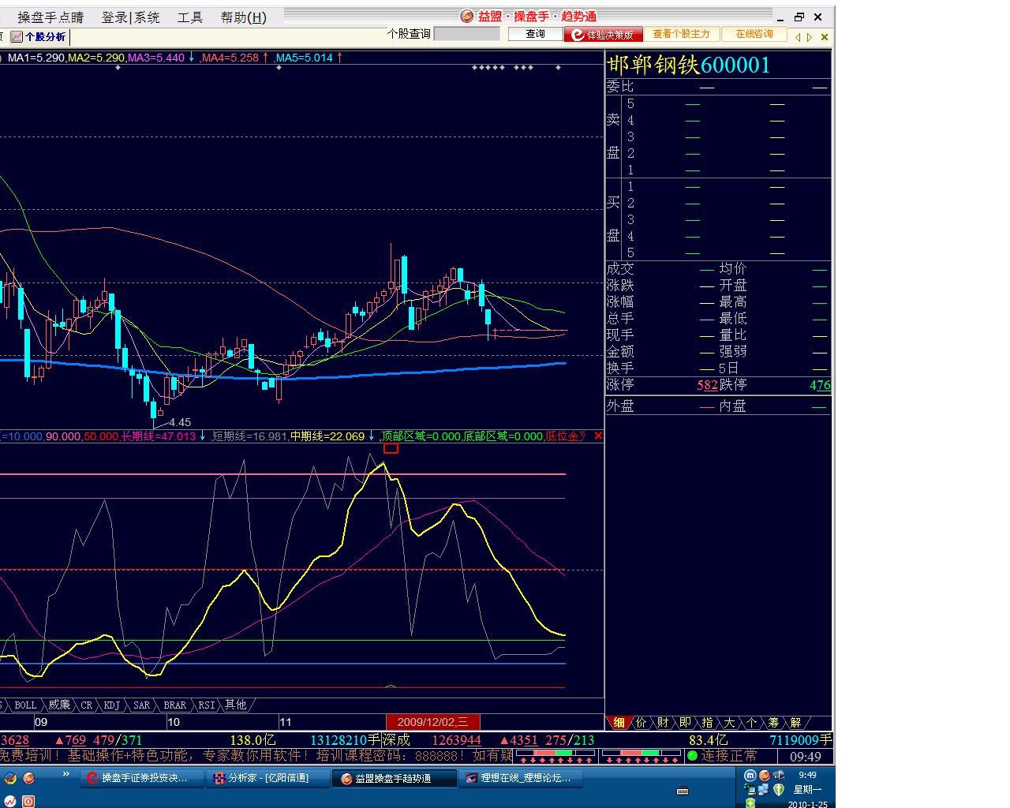Viewport: 1010px width, 808px height.
Task: Select the 财 tab in the side panel
Action: 663,722
